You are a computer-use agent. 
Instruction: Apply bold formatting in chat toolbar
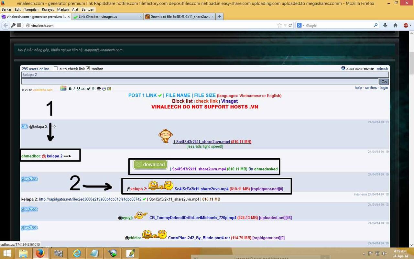pyautogui.click(x=70, y=89)
